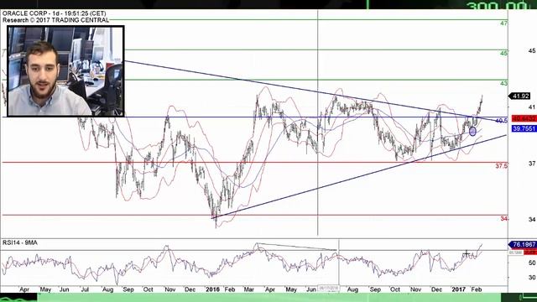Click the presenter webcam video overlay

click(x=65, y=71)
